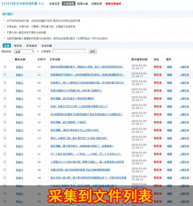The image size is (193, 206).
Task: Open the title link for article ID 29
Action: 81,170
